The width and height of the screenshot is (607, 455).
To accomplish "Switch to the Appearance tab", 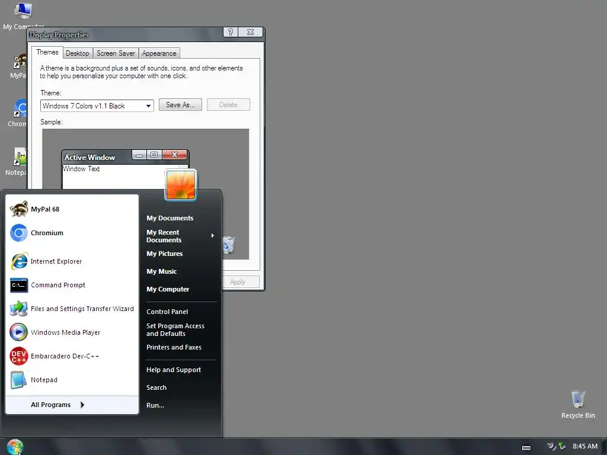I will pyautogui.click(x=159, y=53).
